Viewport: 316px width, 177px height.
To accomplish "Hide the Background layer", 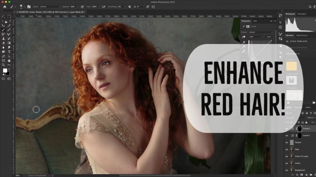I will [x=287, y=170].
